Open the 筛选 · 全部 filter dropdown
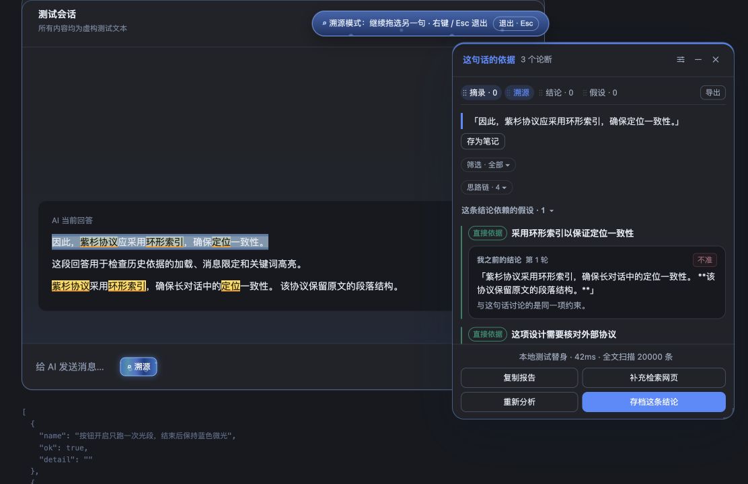The width and height of the screenshot is (748, 484). click(488, 165)
